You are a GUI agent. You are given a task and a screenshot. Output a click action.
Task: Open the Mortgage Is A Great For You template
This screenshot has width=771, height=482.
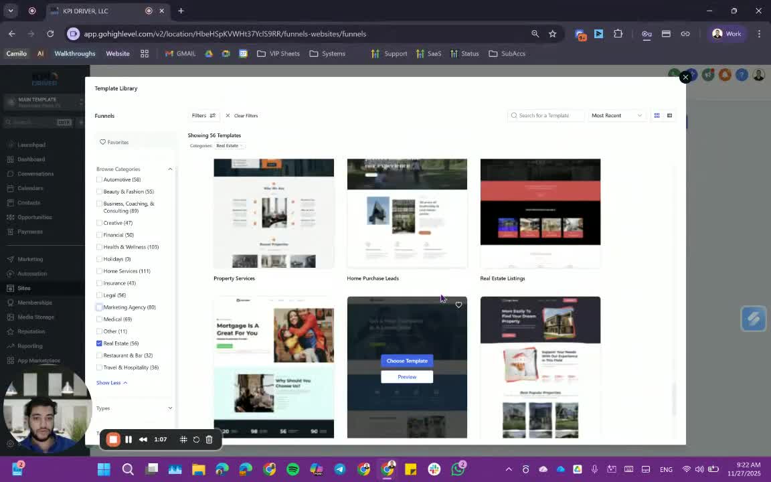[273, 367]
